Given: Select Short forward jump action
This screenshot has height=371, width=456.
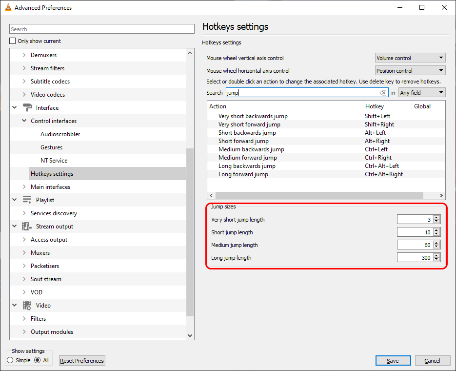Looking at the screenshot, I should click(x=326, y=141).
